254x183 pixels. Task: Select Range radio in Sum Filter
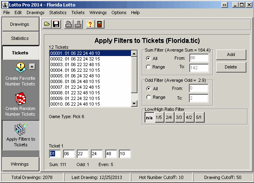(148, 67)
